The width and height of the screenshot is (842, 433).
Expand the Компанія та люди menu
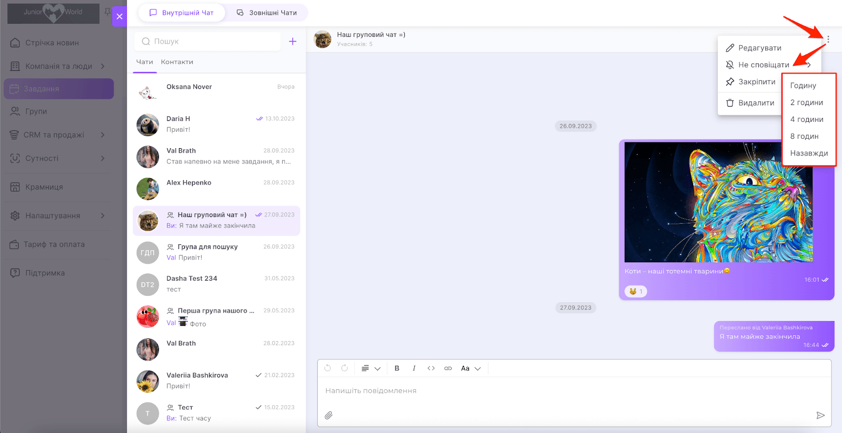click(59, 66)
